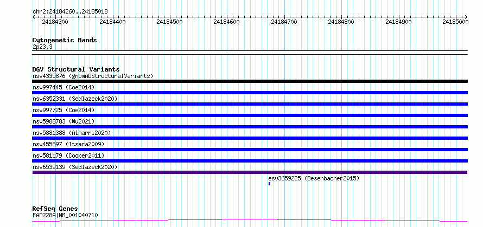
Task: Click nsv997445 (Coe2014) label
Action: click(63, 87)
